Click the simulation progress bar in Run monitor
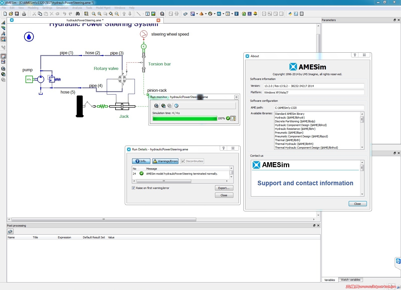The height and width of the screenshot is (290, 401). 185,118
